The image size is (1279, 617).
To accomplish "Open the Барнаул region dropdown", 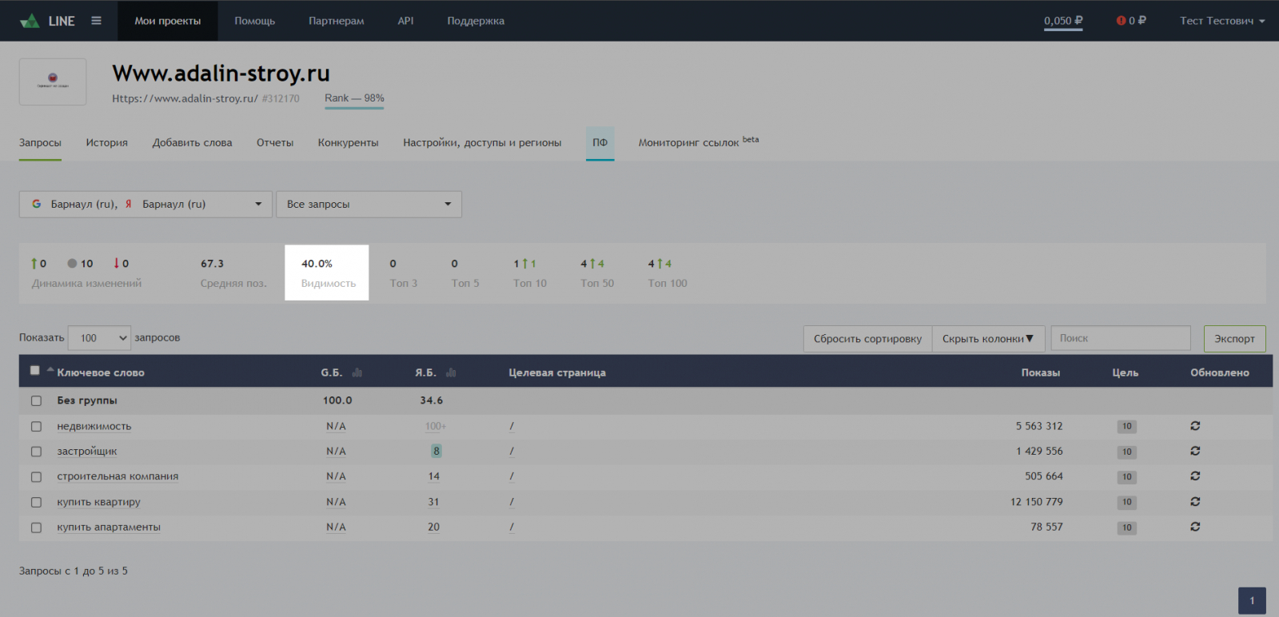I will 145,204.
